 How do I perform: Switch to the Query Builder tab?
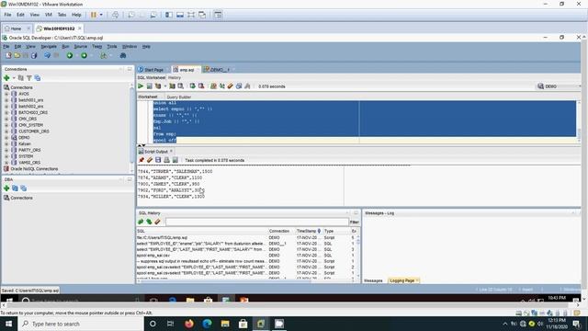point(179,97)
